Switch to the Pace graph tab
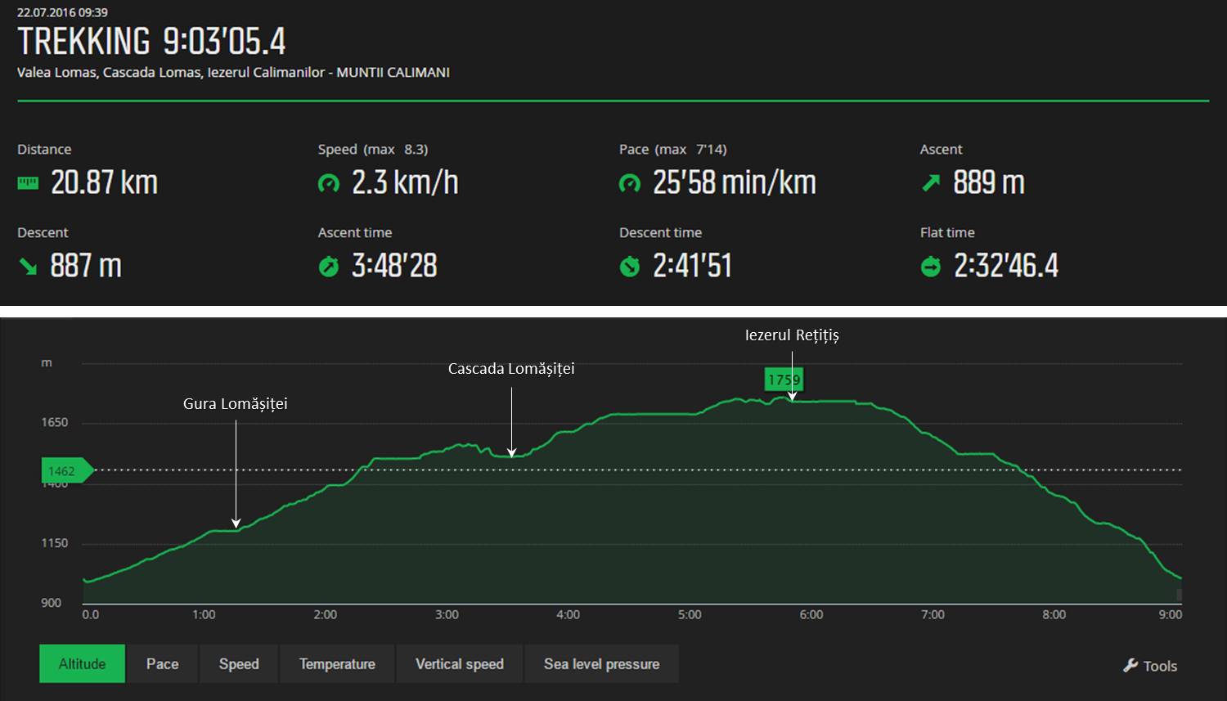 [162, 664]
